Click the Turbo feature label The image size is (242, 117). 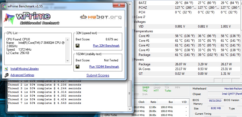pos(168,91)
